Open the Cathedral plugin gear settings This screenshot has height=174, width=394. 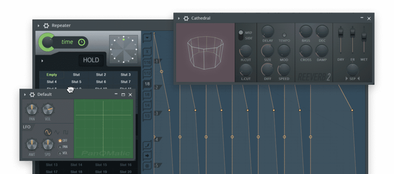click(186, 18)
